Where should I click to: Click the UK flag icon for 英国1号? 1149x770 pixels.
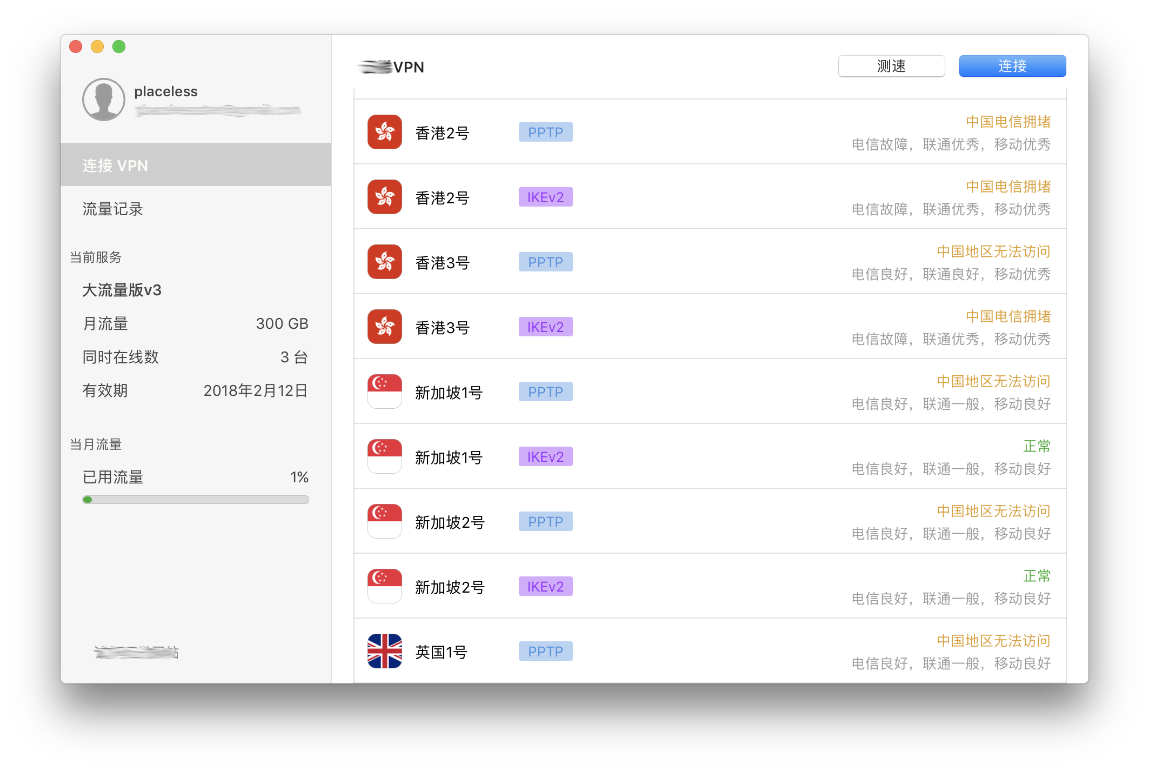click(x=384, y=651)
